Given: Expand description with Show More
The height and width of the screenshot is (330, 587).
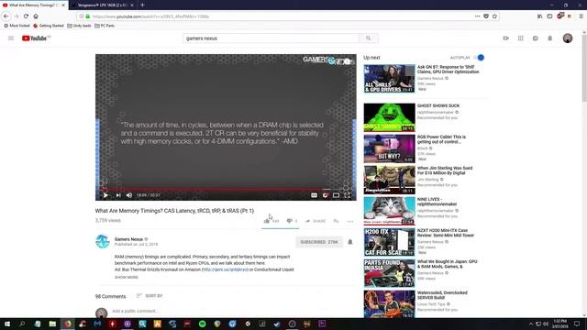Looking at the screenshot, I should point(127,277).
